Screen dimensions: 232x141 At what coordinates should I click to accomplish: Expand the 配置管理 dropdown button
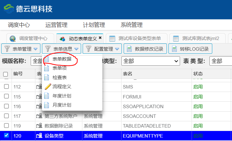pyautogui.click(x=102, y=49)
